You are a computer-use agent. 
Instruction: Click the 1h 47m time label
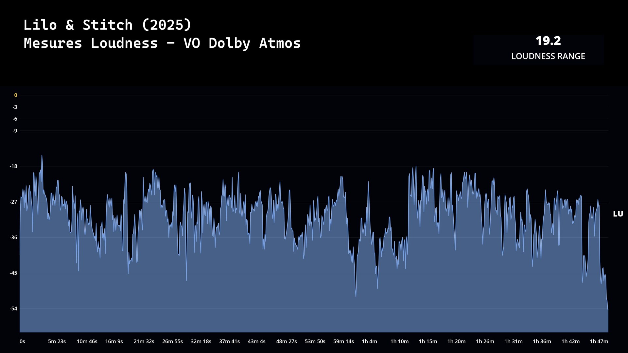click(599, 342)
